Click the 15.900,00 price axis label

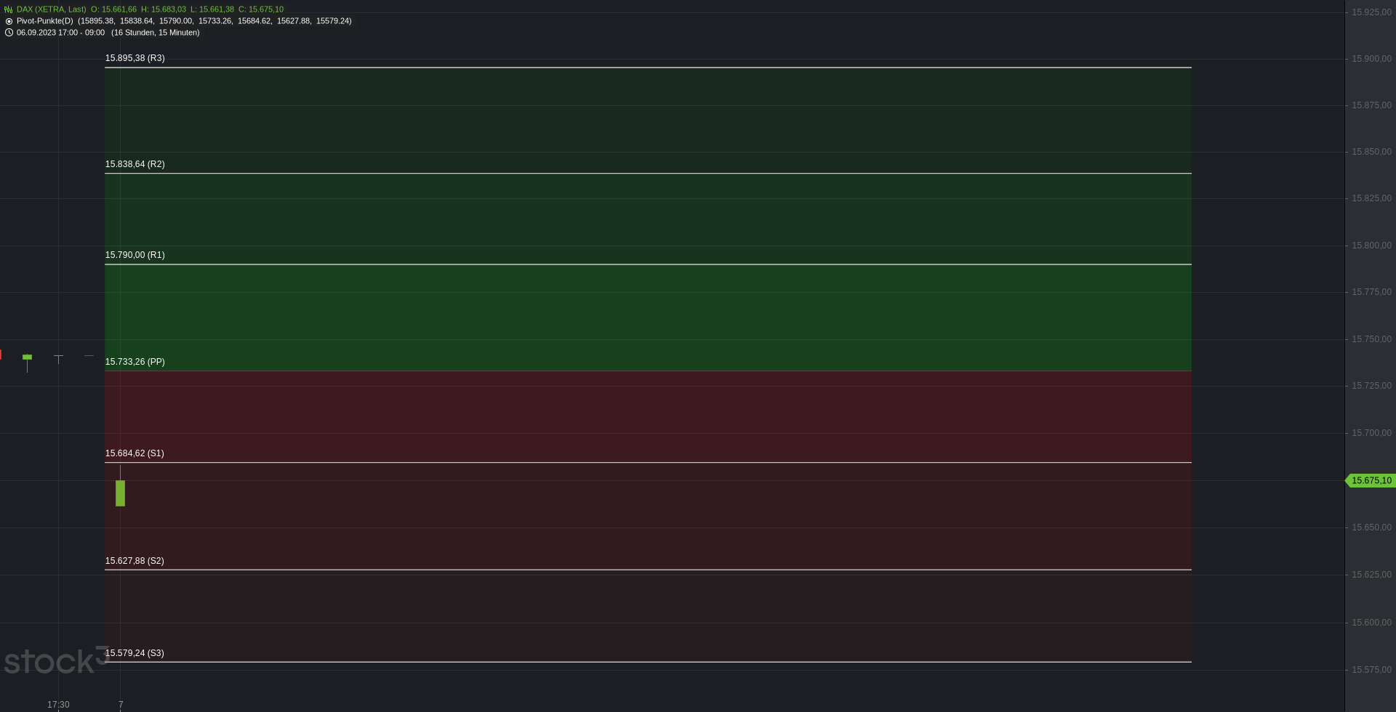[1371, 59]
